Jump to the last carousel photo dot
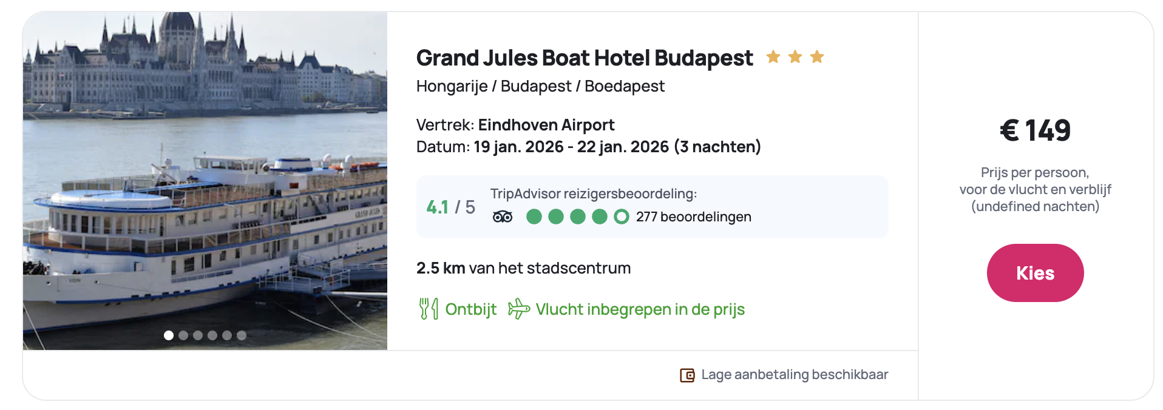The height and width of the screenshot is (410, 1163). 242,335
